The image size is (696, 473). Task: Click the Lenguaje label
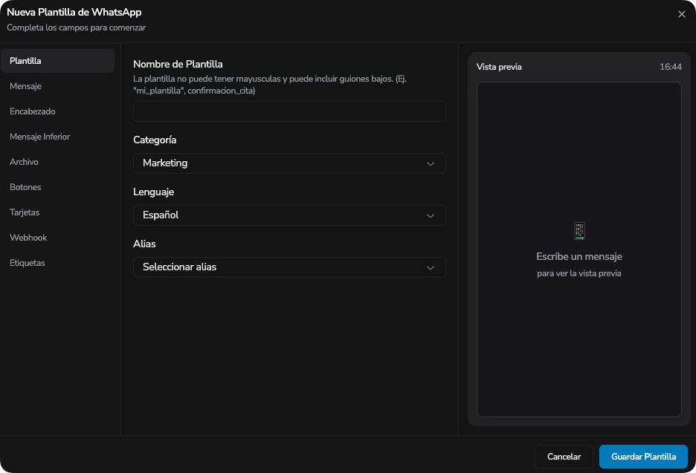tap(154, 192)
